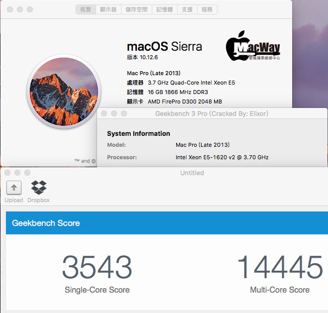328x313 pixels.
Task: Click the Untitled window title
Action: 192,173
